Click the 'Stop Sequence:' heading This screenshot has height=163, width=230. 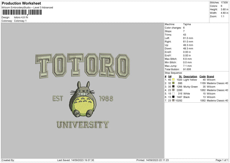click(174, 73)
